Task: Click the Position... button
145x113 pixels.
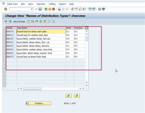Action: pos(38,103)
